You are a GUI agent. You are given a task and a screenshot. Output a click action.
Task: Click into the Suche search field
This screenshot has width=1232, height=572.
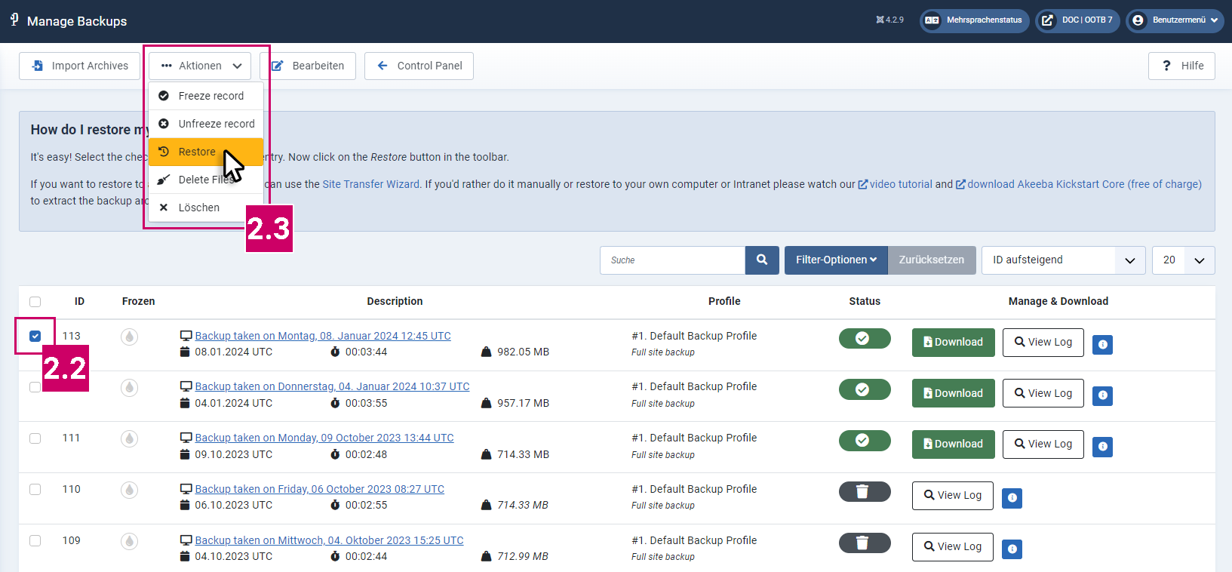pos(672,260)
